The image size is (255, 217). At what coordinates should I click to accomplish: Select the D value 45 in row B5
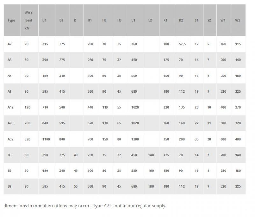pyautogui.click(x=76, y=171)
